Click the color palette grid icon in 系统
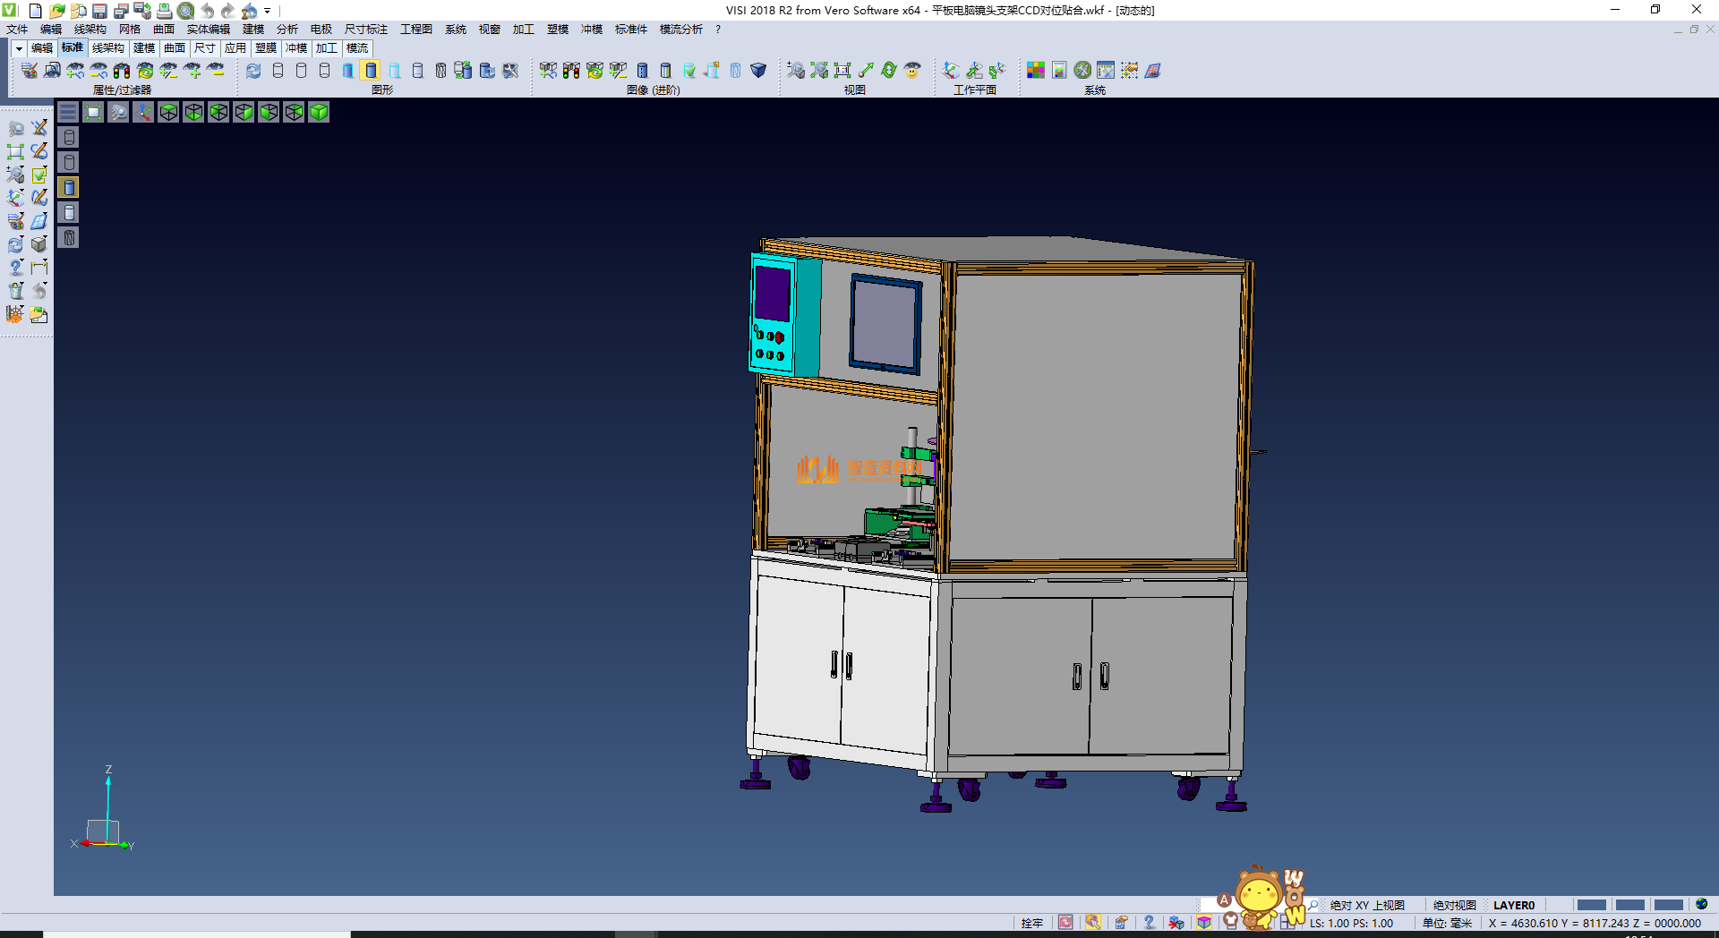This screenshot has height=938, width=1719. (1036, 70)
